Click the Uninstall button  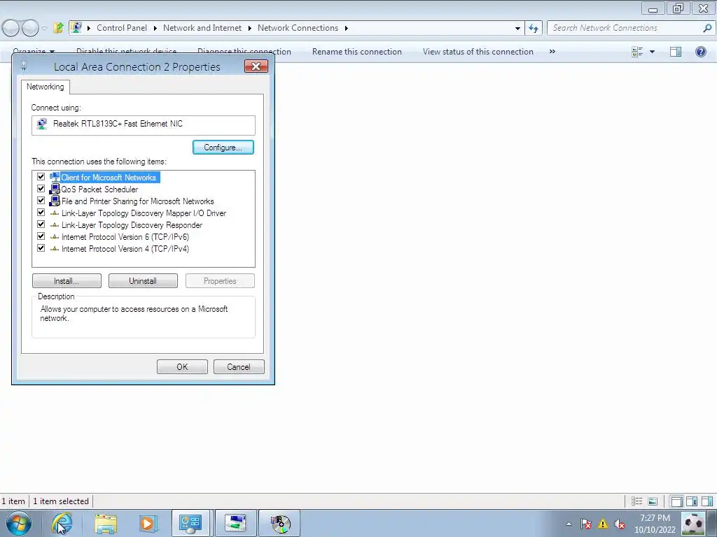pos(143,281)
